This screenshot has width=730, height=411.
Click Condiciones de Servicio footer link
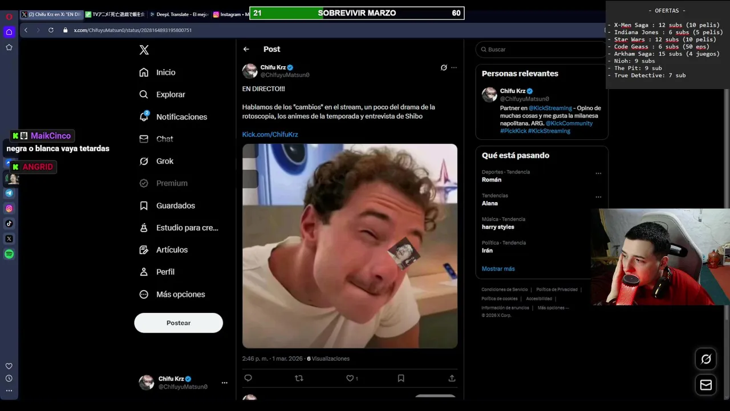coord(505,289)
